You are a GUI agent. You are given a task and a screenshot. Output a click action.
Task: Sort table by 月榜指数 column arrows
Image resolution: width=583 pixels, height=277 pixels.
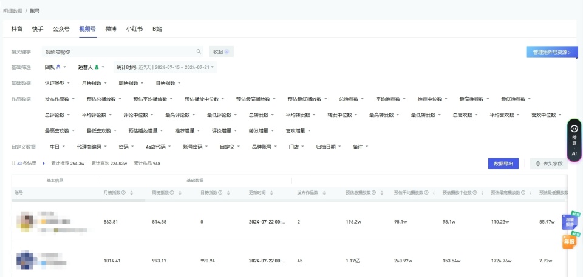click(x=131, y=193)
